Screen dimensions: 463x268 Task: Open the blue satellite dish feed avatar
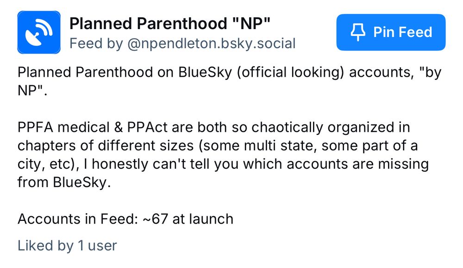39,32
